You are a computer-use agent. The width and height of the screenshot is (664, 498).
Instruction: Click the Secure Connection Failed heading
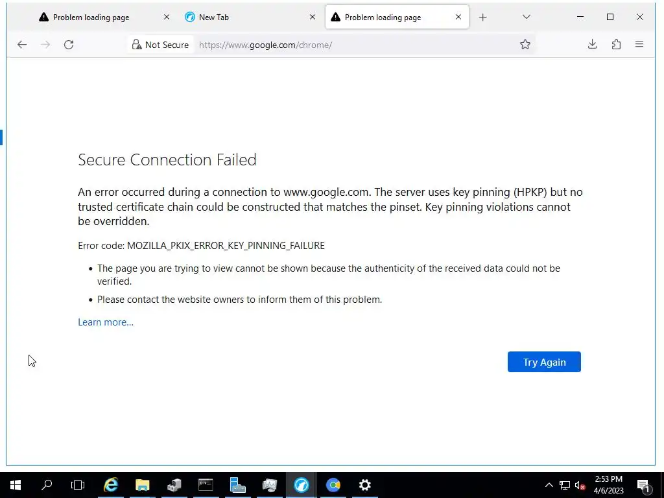(x=167, y=160)
